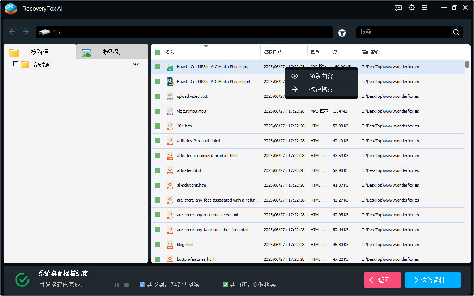
Task: Click the filter funnel icon
Action: coord(342,33)
